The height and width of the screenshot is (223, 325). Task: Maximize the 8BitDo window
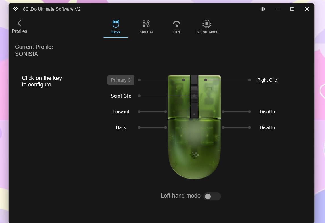click(292, 9)
